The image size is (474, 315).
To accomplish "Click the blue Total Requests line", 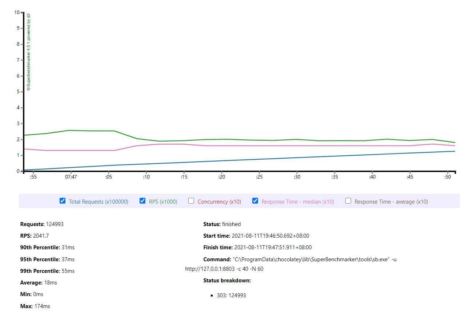I will (x=240, y=160).
